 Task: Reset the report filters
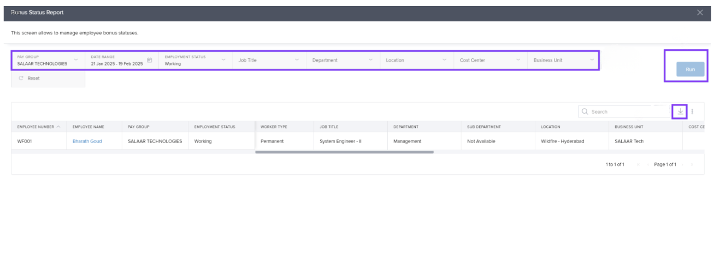point(29,79)
